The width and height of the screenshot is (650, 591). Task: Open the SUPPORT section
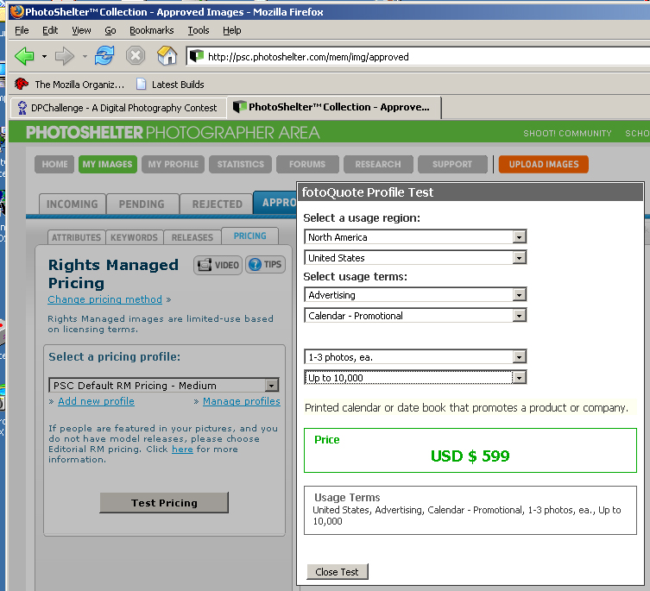[x=452, y=164]
